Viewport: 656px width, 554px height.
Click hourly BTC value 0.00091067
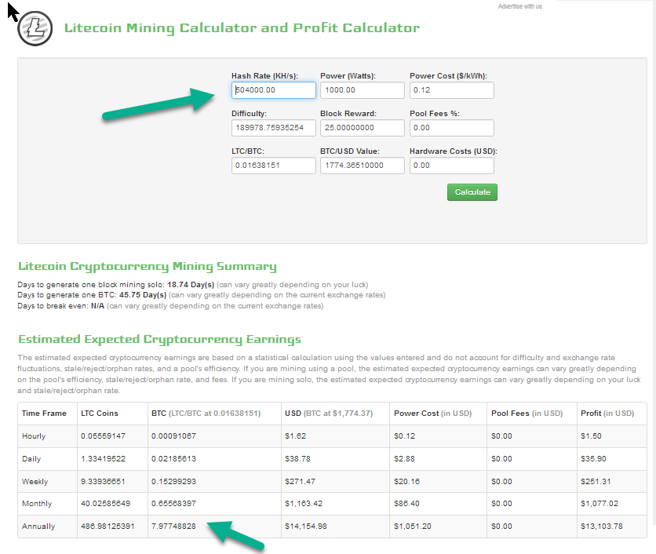[173, 436]
